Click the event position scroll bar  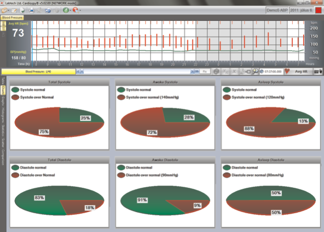point(137,72)
